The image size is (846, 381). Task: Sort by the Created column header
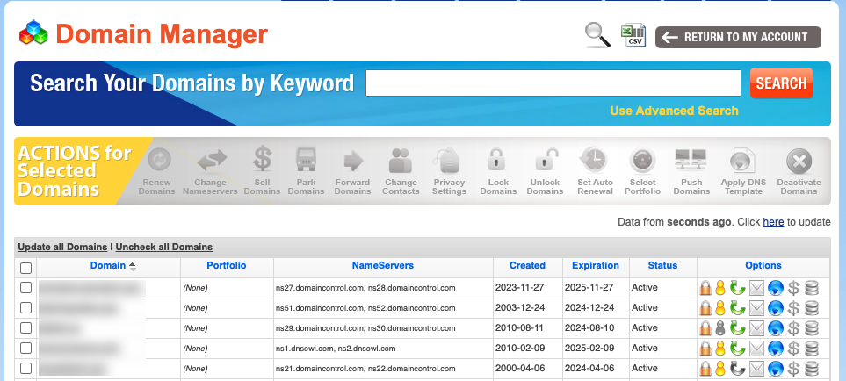coord(527,265)
